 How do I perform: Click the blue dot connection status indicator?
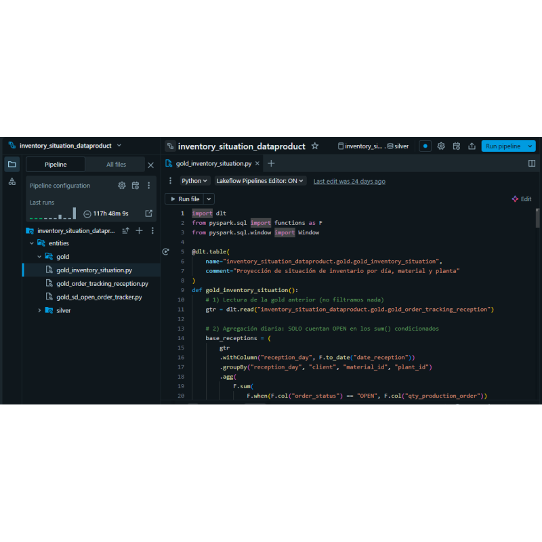coord(425,145)
